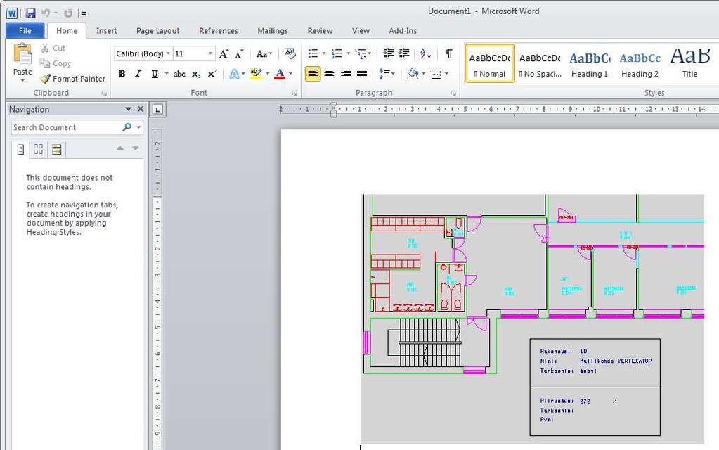The height and width of the screenshot is (450, 719).
Task: Toggle Strikethrough formatting
Action: click(179, 74)
